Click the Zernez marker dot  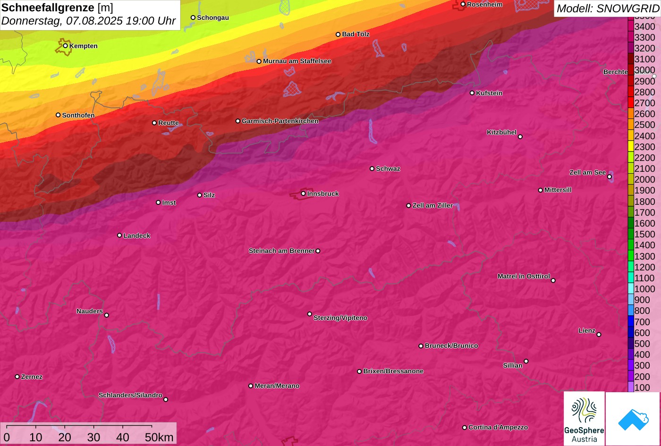(17, 377)
